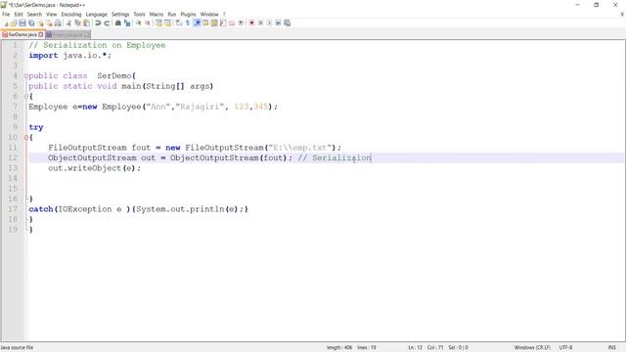Open the Window menu
Image resolution: width=626 pixels, height=352 pixels.
[209, 14]
